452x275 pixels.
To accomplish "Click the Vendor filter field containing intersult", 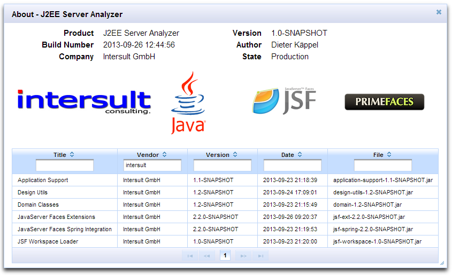I will click(x=152, y=166).
